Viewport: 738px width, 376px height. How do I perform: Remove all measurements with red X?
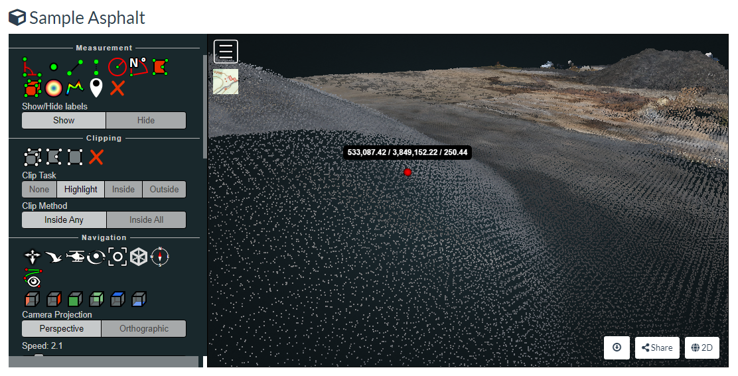[x=117, y=88]
